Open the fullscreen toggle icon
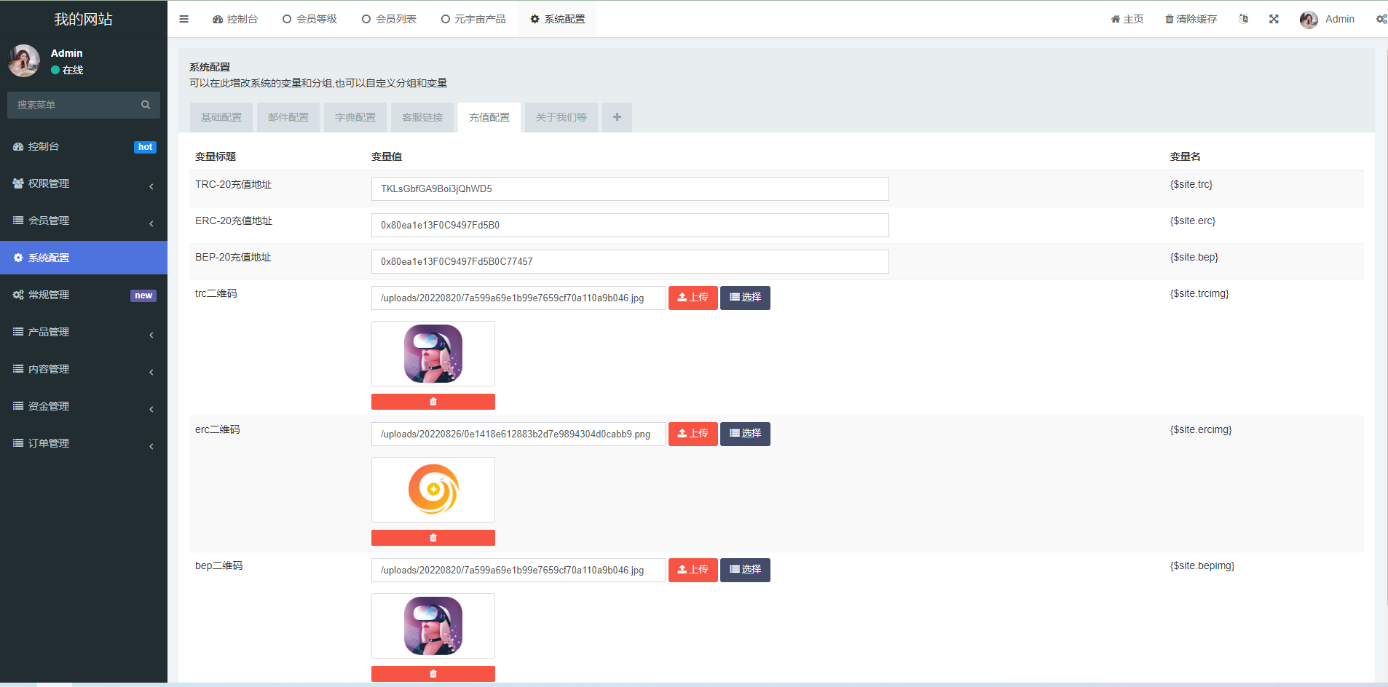Image resolution: width=1388 pixels, height=687 pixels. click(x=1274, y=18)
